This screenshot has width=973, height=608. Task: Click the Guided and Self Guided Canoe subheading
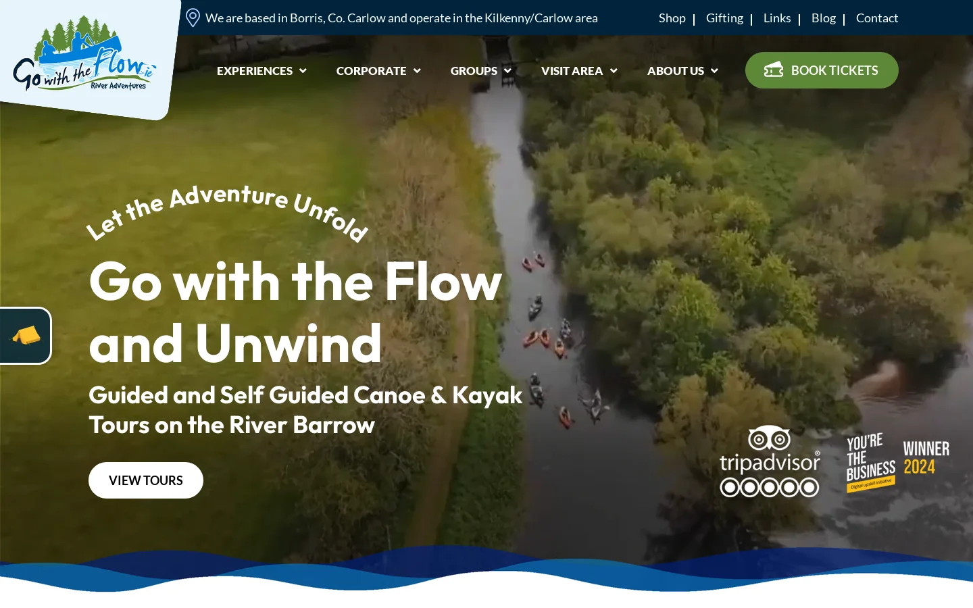pyautogui.click(x=305, y=409)
